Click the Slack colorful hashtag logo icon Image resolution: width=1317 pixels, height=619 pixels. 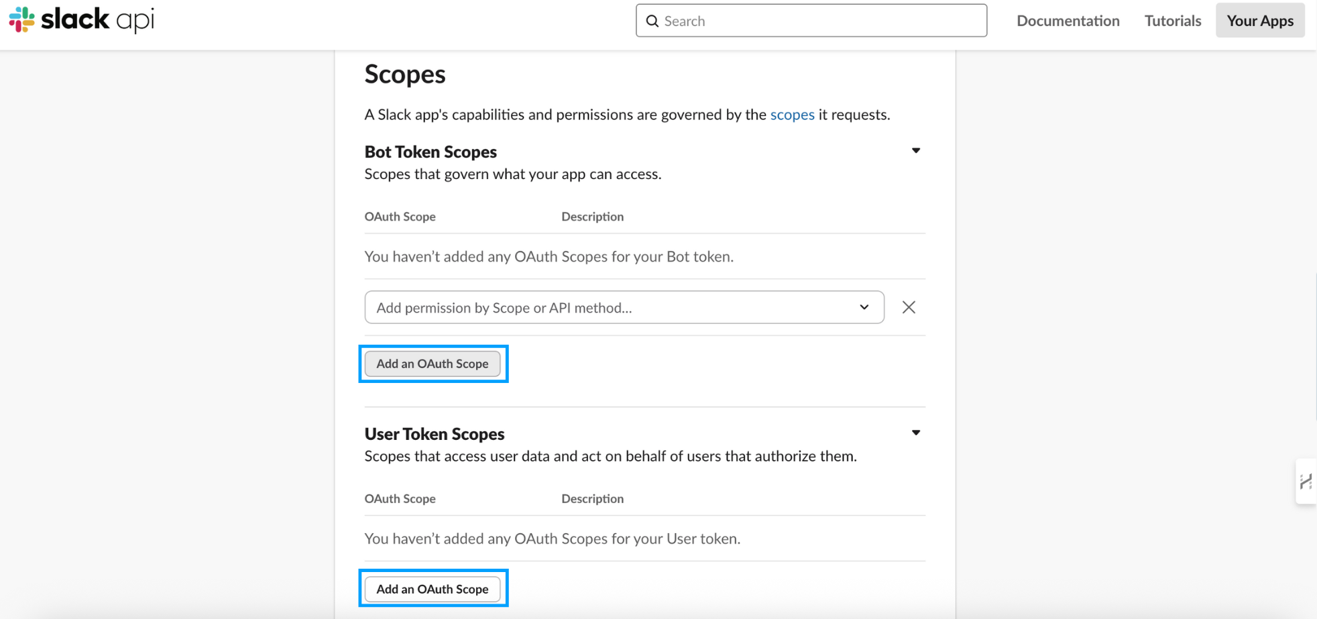(x=21, y=19)
